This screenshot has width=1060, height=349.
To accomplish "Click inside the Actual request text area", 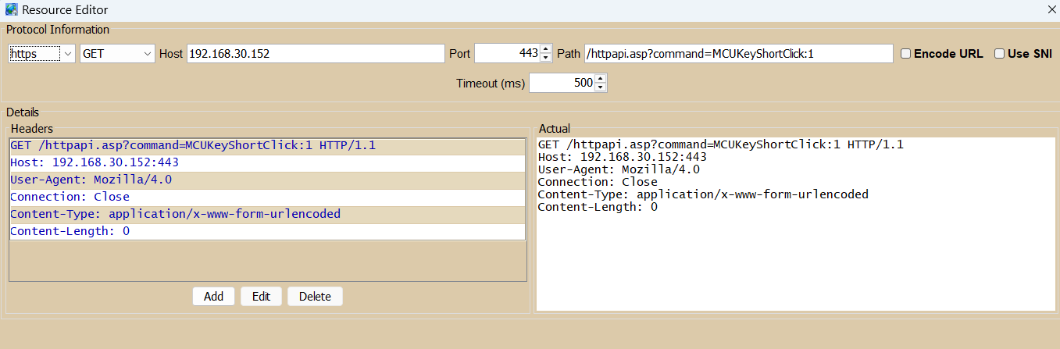I will pos(796,224).
